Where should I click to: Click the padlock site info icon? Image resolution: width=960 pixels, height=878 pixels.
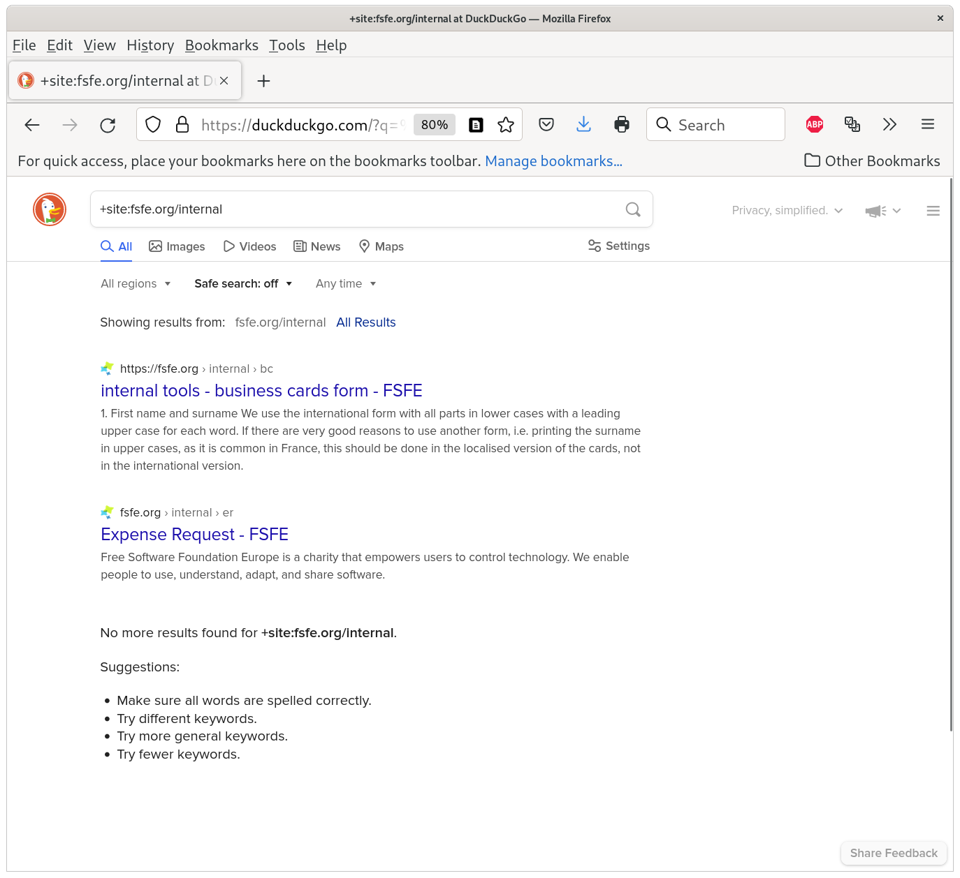coord(182,125)
